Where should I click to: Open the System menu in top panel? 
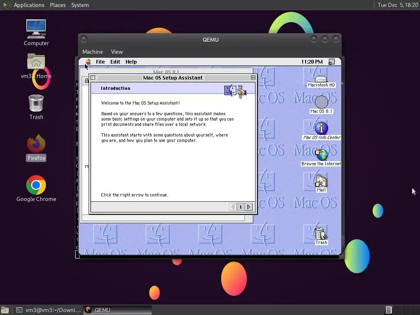coord(80,5)
